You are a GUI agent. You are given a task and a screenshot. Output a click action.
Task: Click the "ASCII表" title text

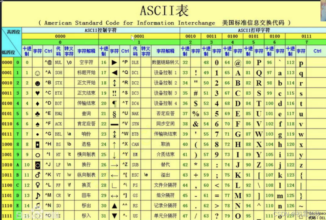[164, 11]
